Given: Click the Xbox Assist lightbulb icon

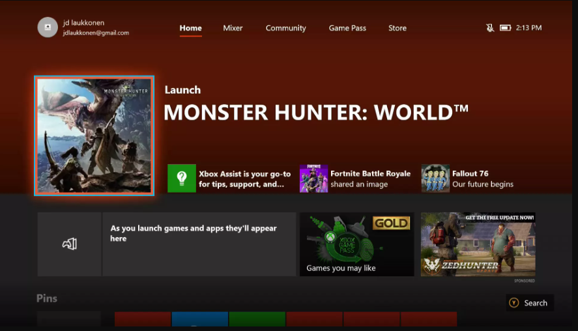Looking at the screenshot, I should point(182,179).
